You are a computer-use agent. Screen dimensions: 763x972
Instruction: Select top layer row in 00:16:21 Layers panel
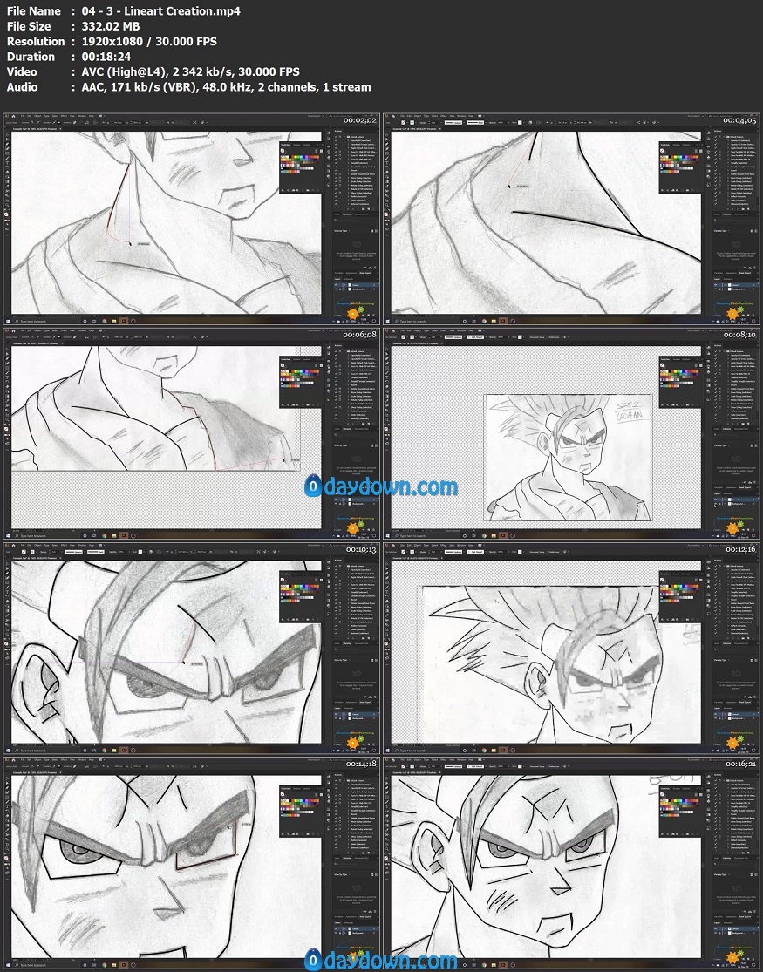(736, 928)
